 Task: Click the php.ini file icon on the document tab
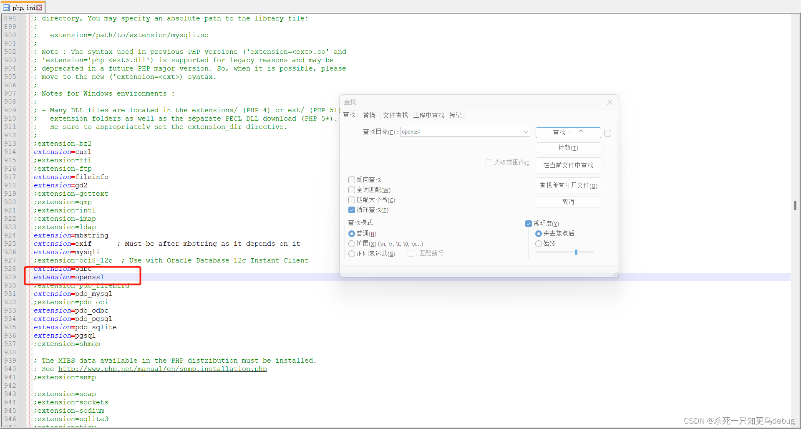(6, 7)
